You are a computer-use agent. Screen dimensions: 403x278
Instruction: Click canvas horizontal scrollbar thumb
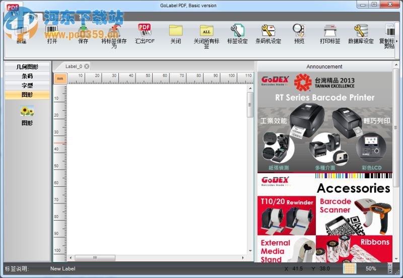coord(95,258)
